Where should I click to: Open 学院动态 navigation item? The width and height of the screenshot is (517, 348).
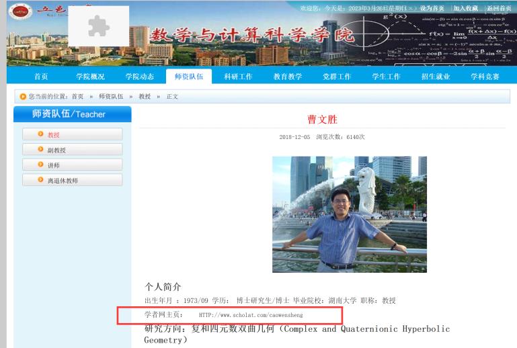140,77
